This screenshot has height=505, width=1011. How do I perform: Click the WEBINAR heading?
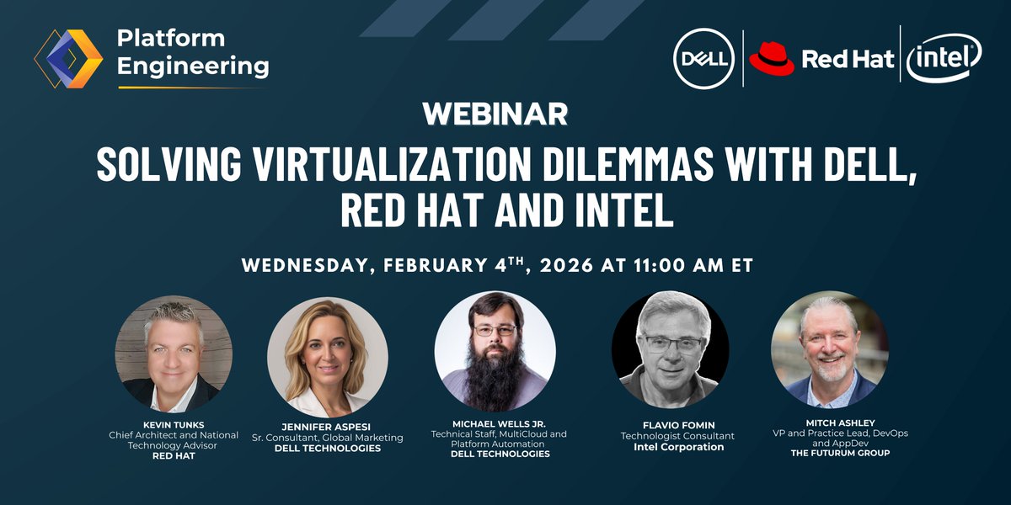(495, 114)
